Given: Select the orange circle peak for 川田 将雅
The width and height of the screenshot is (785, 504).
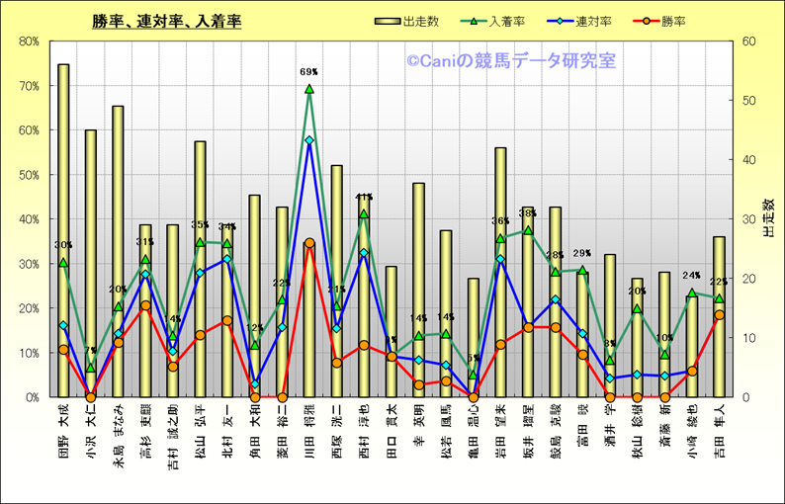Looking at the screenshot, I should (309, 243).
